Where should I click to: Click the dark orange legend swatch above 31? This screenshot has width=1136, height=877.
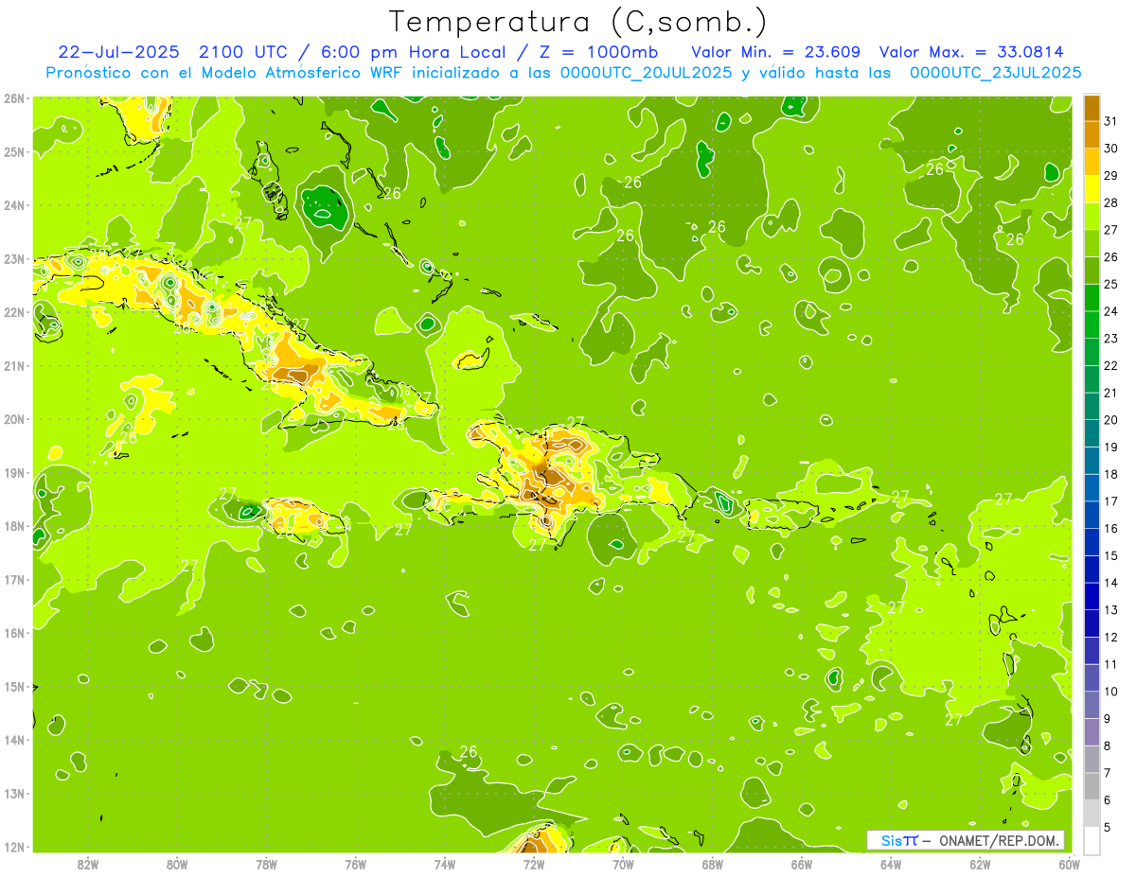[x=1092, y=108]
